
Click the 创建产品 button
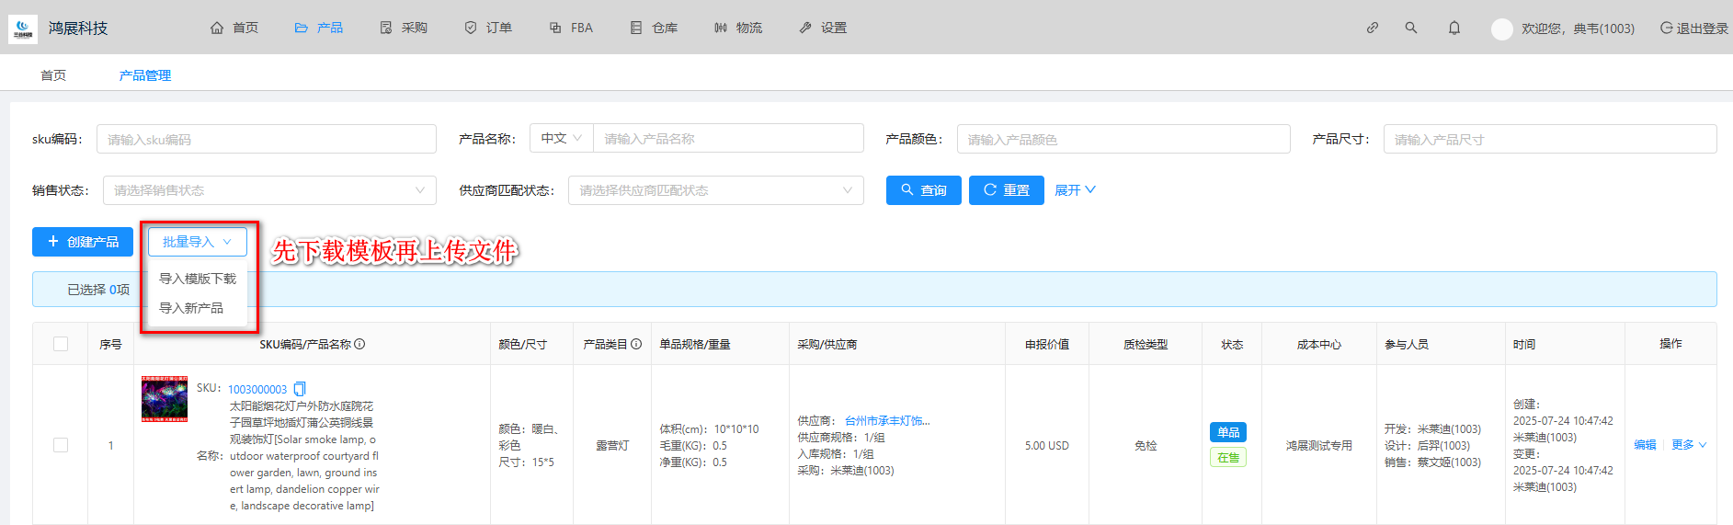pos(83,242)
